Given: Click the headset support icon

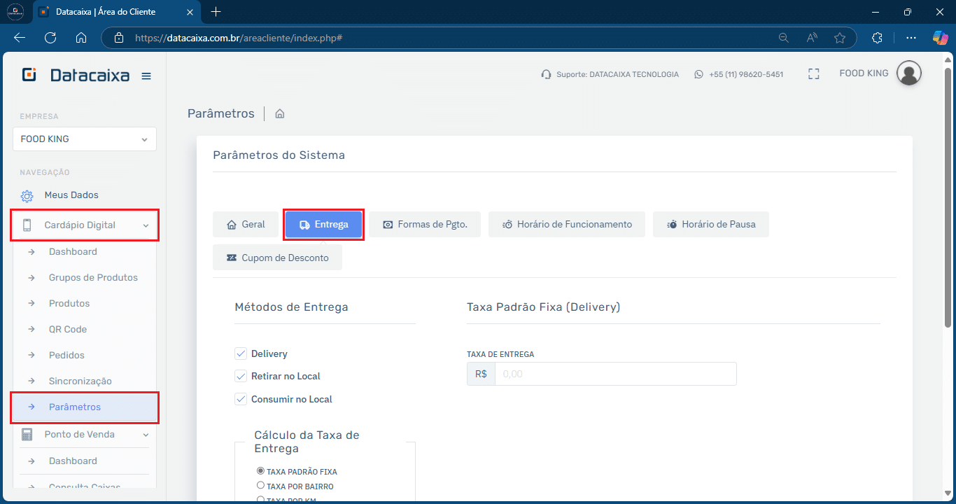Looking at the screenshot, I should coord(546,74).
